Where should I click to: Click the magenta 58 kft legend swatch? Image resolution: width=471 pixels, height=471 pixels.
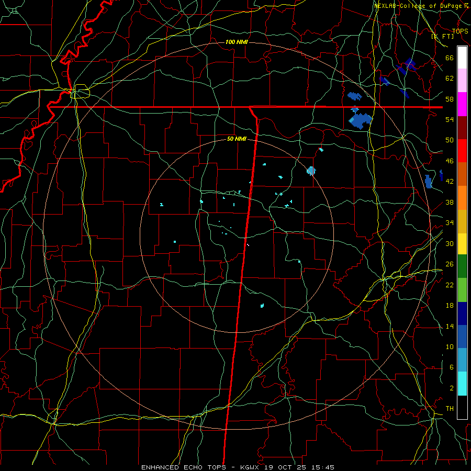coord(462,104)
